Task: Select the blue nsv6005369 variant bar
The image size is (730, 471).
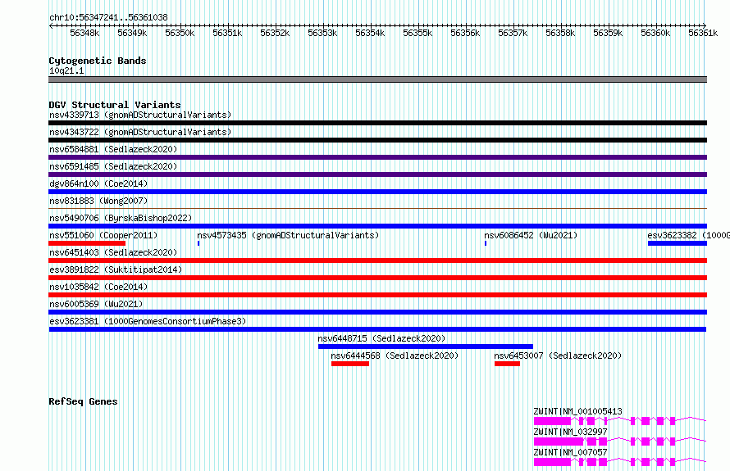Action: point(378,312)
